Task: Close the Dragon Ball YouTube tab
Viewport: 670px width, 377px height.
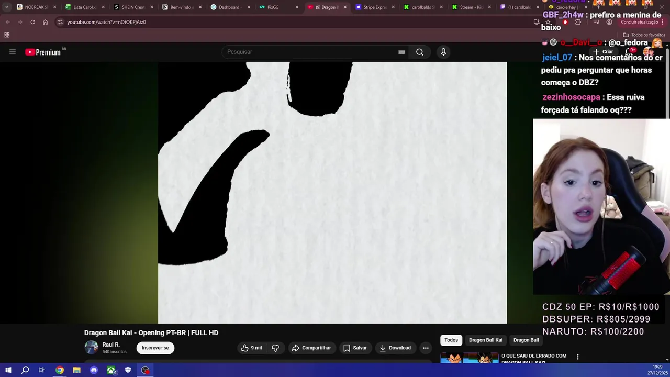Action: point(345,7)
